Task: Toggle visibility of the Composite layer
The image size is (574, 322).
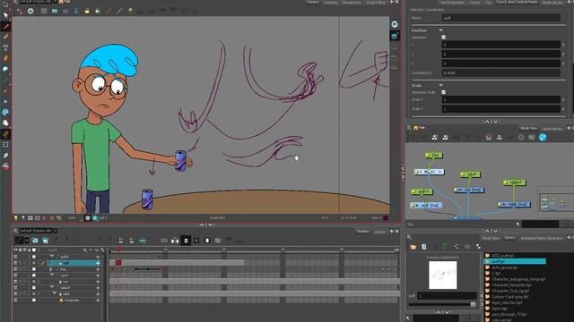Action: pos(15,301)
